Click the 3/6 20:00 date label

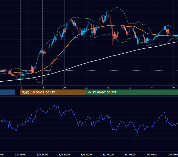[x=64, y=155]
